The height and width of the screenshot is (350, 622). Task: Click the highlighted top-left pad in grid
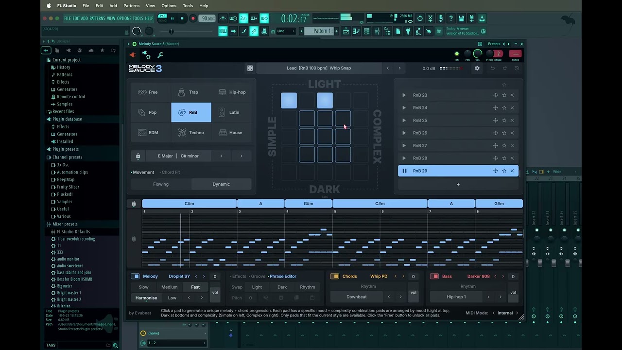[x=289, y=101]
